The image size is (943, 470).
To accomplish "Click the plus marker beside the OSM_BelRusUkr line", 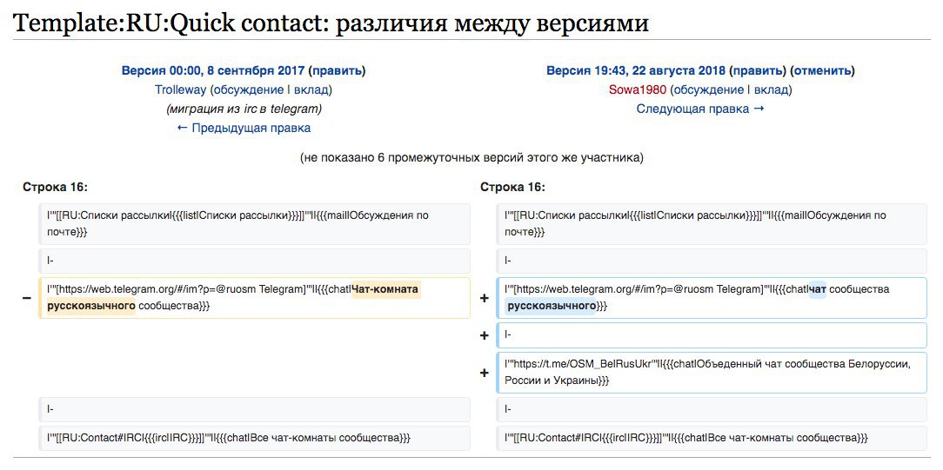I will (485, 373).
